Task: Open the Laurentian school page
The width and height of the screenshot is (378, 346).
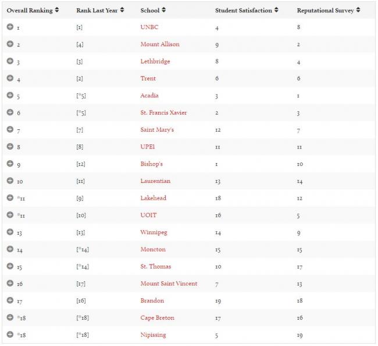Action: (155, 181)
